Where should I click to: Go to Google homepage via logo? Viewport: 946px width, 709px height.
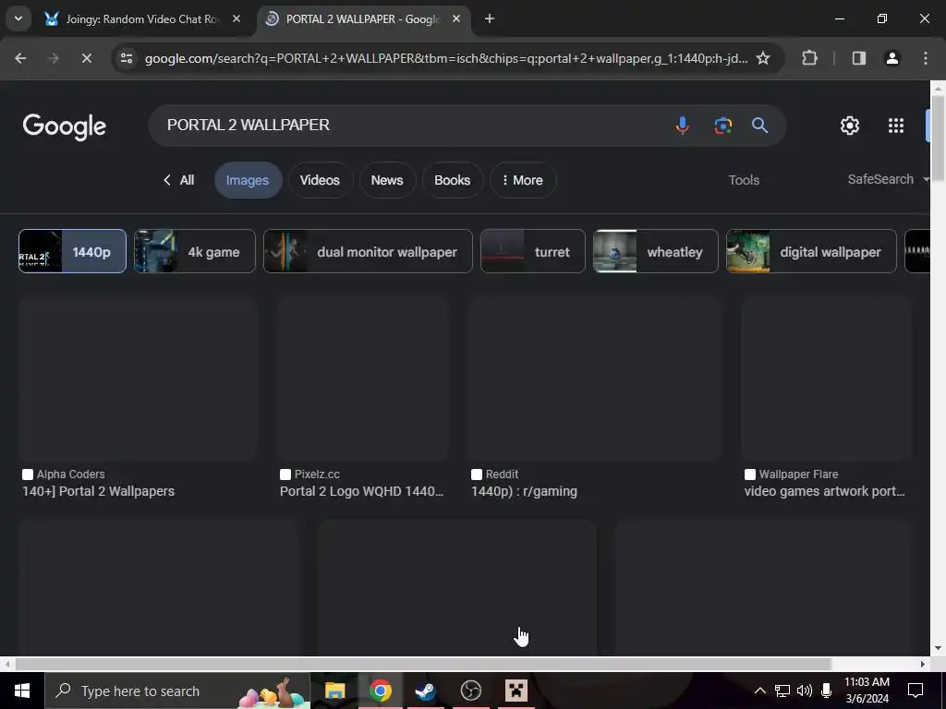tap(64, 126)
